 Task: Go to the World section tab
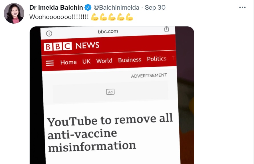tap(104, 61)
